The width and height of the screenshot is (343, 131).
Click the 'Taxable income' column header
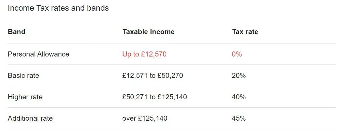click(x=148, y=32)
